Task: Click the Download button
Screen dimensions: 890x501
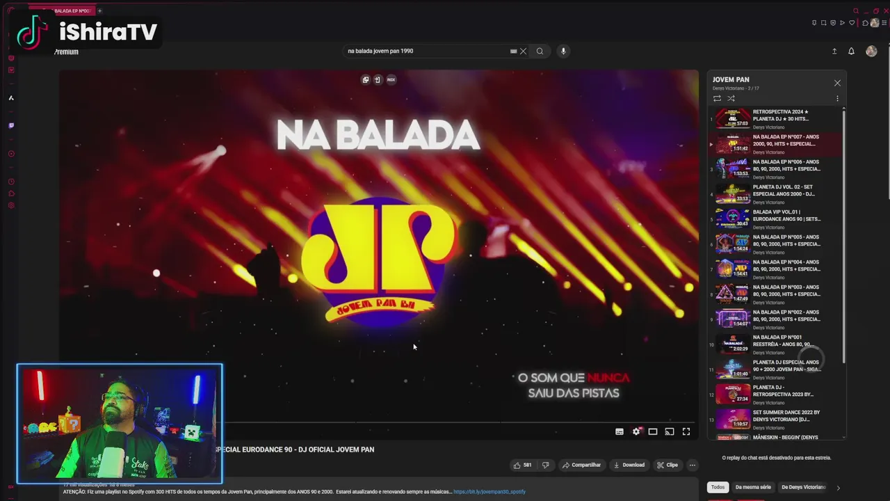Action: pyautogui.click(x=629, y=465)
